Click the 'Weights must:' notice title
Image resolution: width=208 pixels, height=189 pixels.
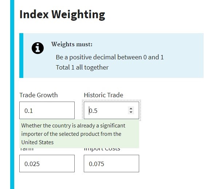(x=72, y=44)
